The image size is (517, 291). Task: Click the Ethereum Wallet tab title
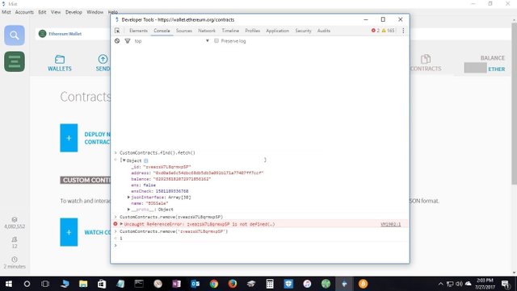(x=65, y=34)
